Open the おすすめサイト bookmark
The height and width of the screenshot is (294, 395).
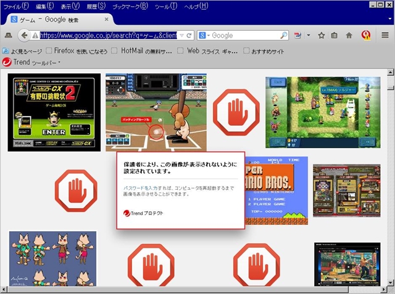(x=264, y=51)
